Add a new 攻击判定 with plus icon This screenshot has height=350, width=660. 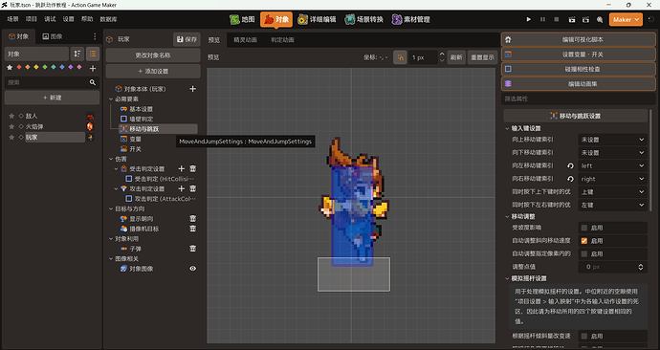pos(182,188)
